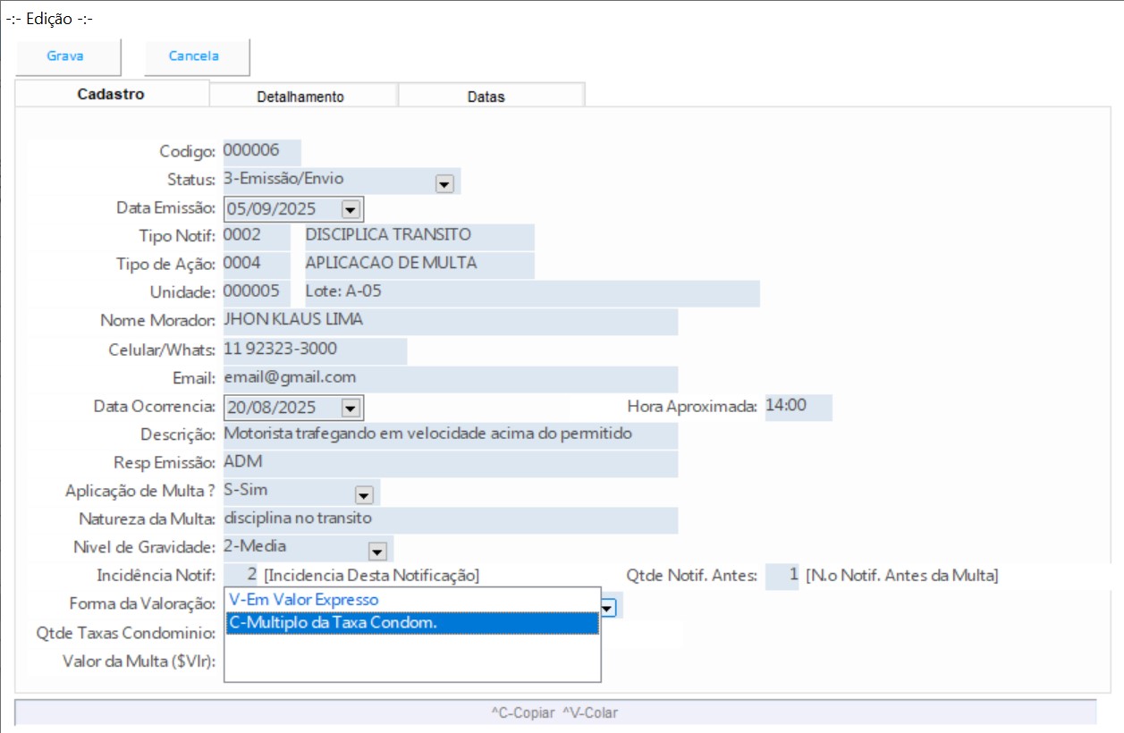Click the Nome Morador field

449,320
